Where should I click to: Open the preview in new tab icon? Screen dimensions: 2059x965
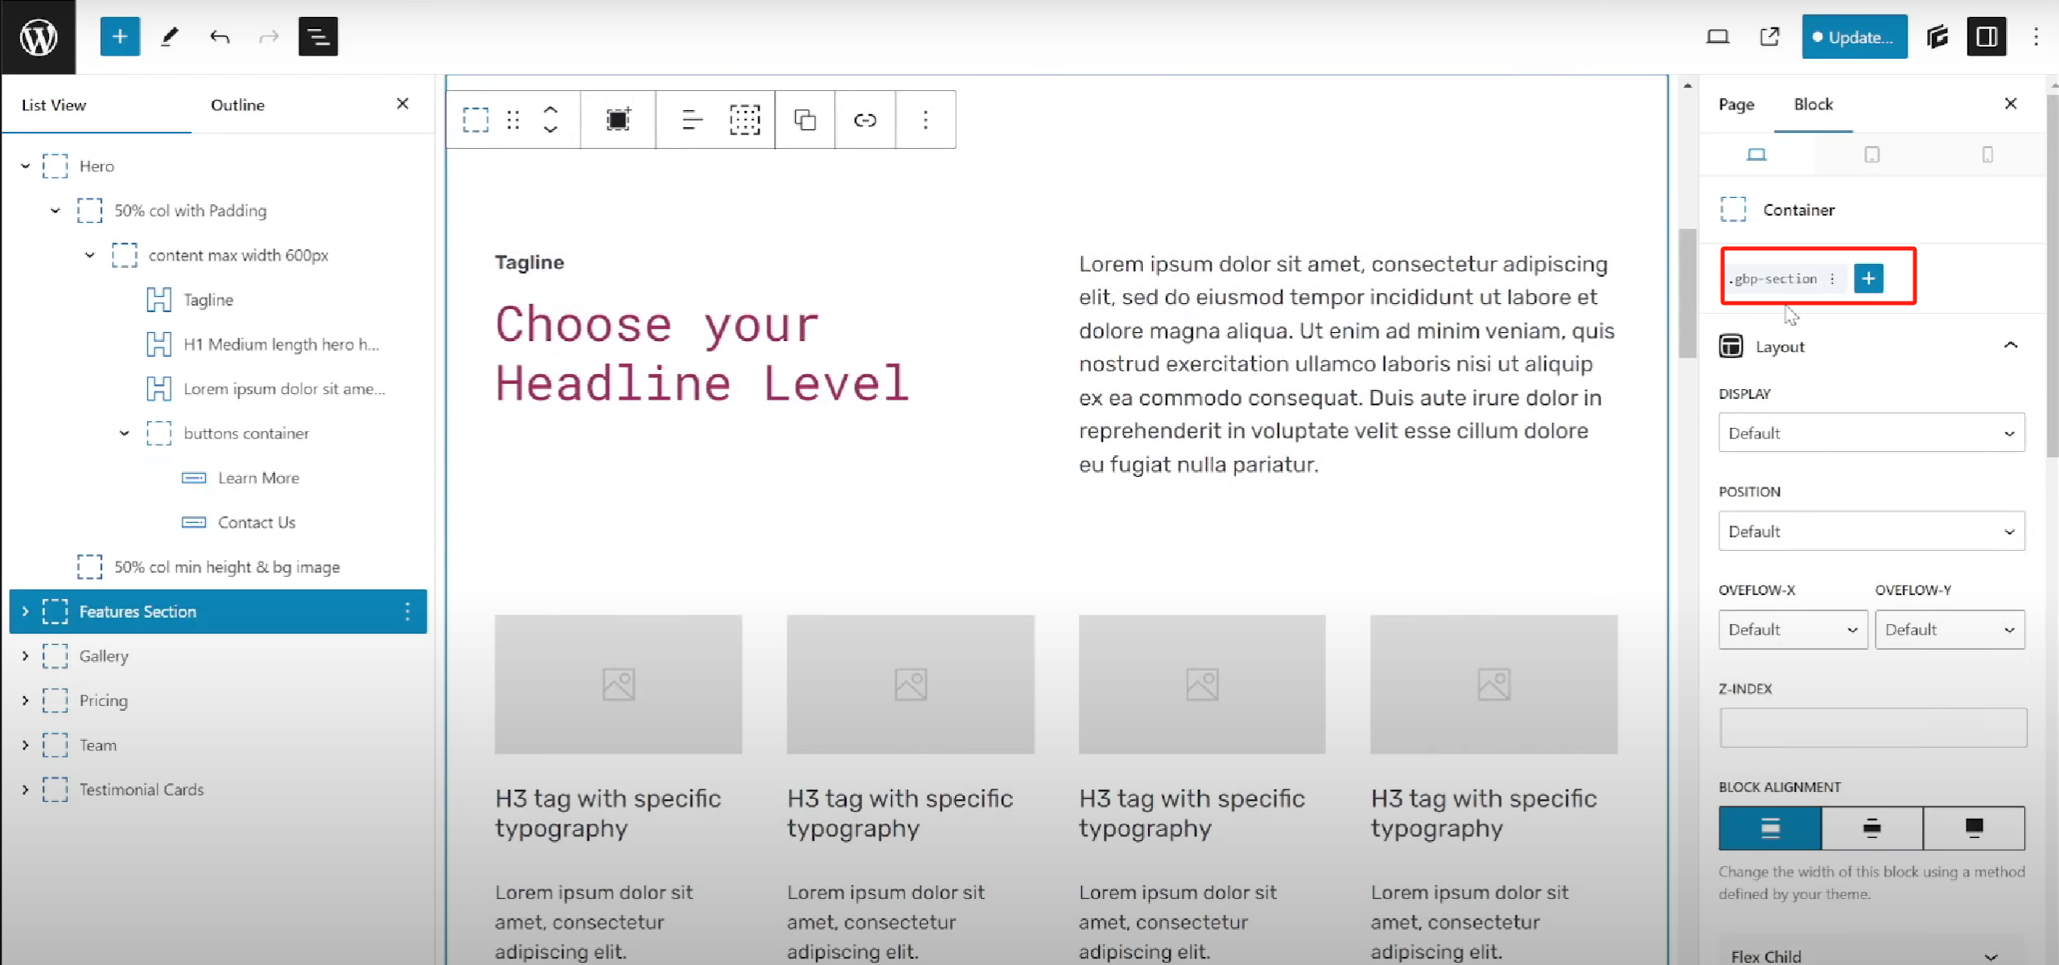[x=1769, y=37]
